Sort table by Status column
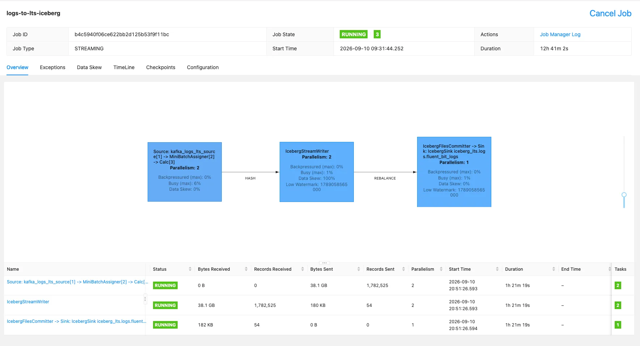The image size is (640, 346). coord(190,269)
